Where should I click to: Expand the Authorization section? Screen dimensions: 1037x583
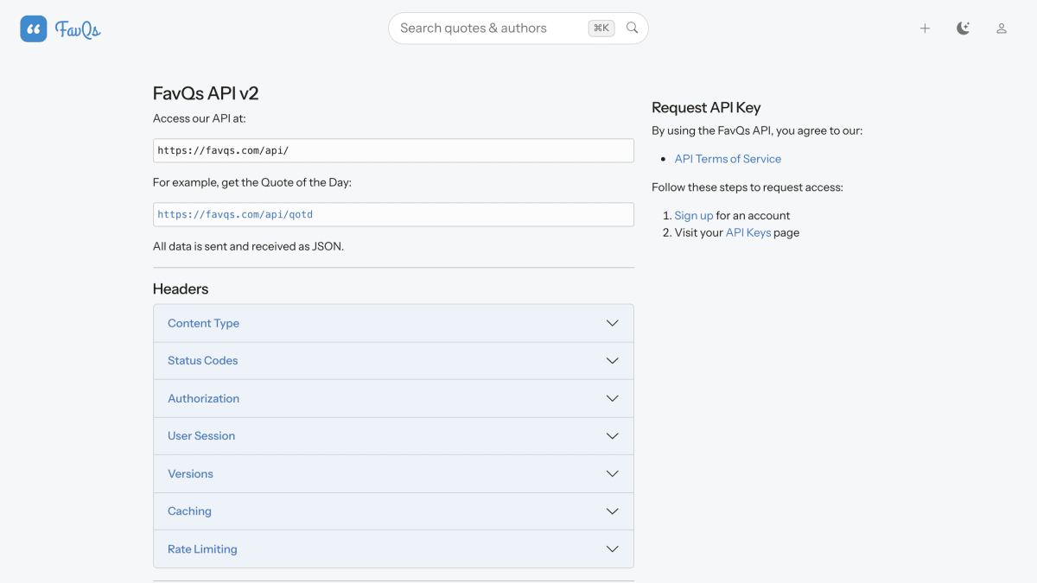(393, 398)
